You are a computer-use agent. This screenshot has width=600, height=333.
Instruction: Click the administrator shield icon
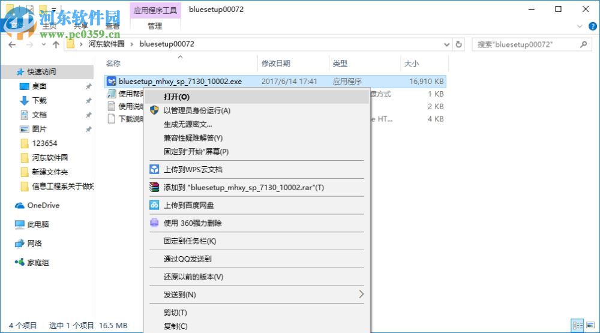[154, 110]
